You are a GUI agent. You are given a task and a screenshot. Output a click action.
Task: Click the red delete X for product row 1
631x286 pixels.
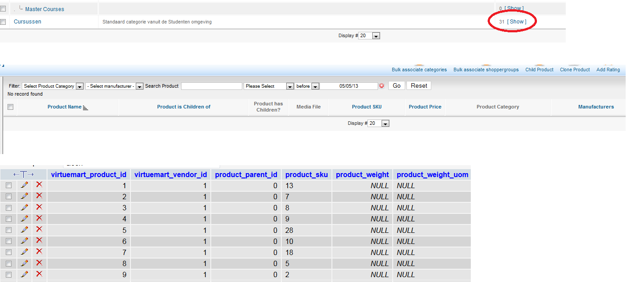point(39,185)
